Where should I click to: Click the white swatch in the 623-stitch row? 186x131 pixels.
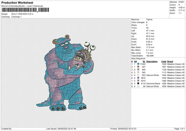pos(138,75)
